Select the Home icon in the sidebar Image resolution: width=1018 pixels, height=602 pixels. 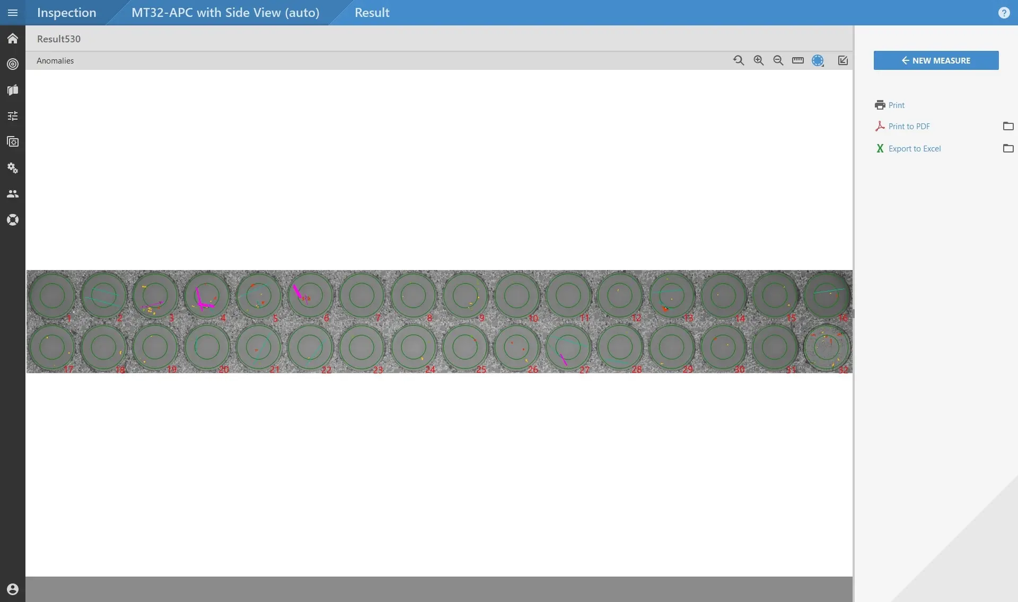click(x=12, y=38)
